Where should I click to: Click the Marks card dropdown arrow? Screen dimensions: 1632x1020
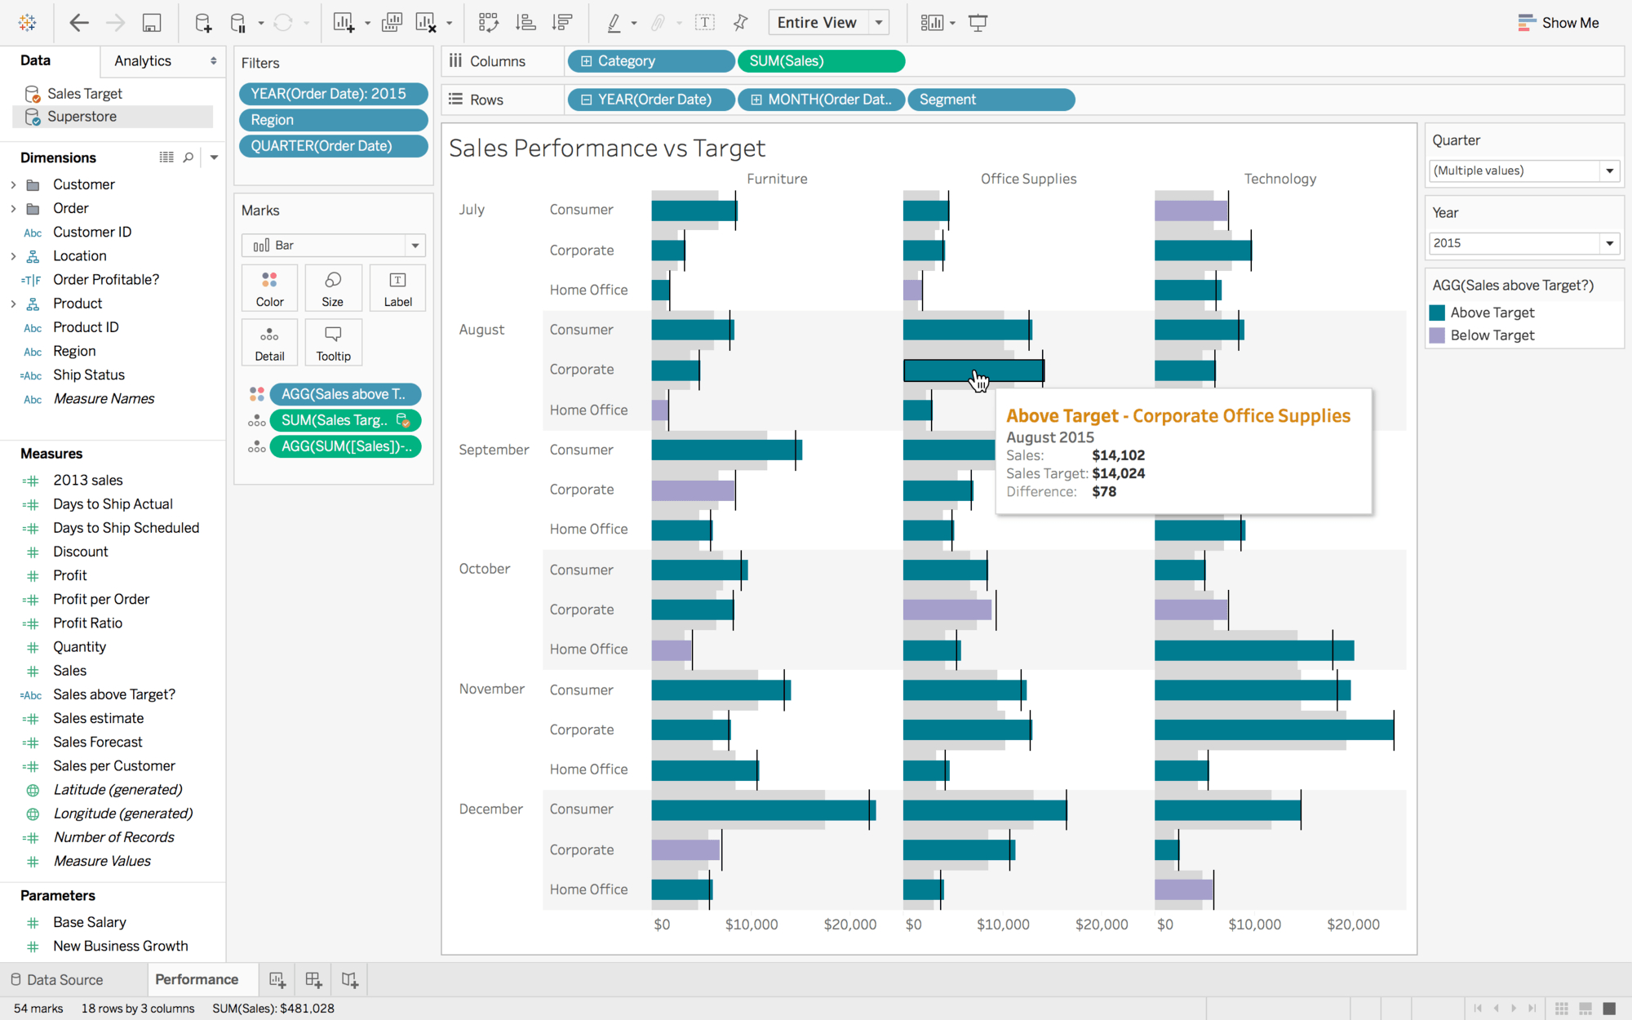pyautogui.click(x=415, y=246)
